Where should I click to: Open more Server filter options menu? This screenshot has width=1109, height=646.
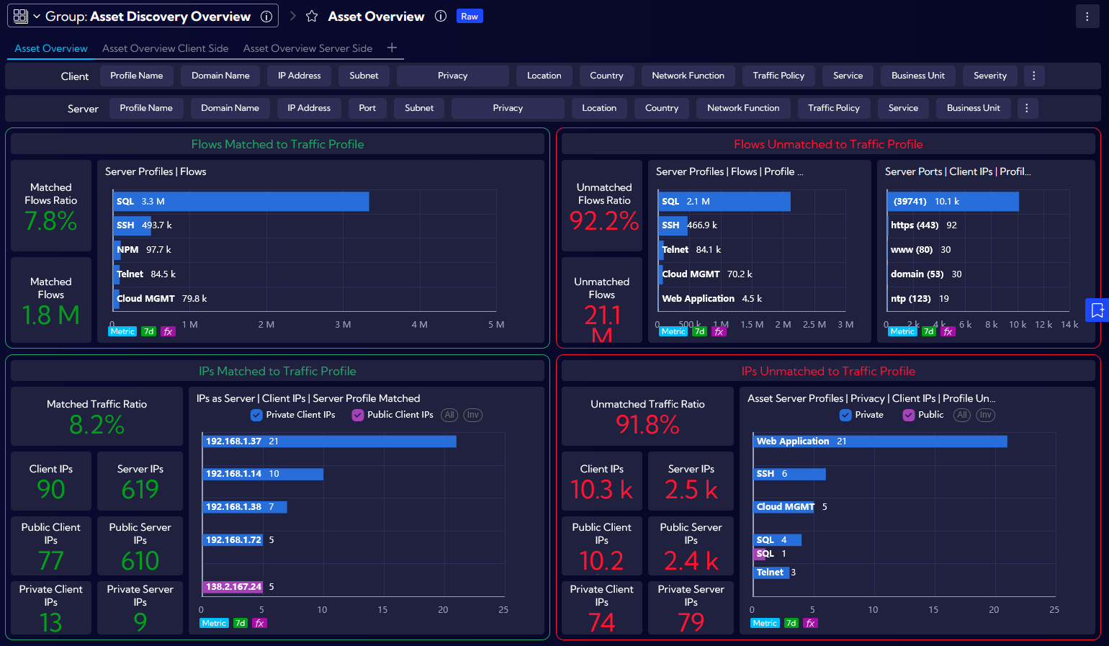coord(1026,108)
